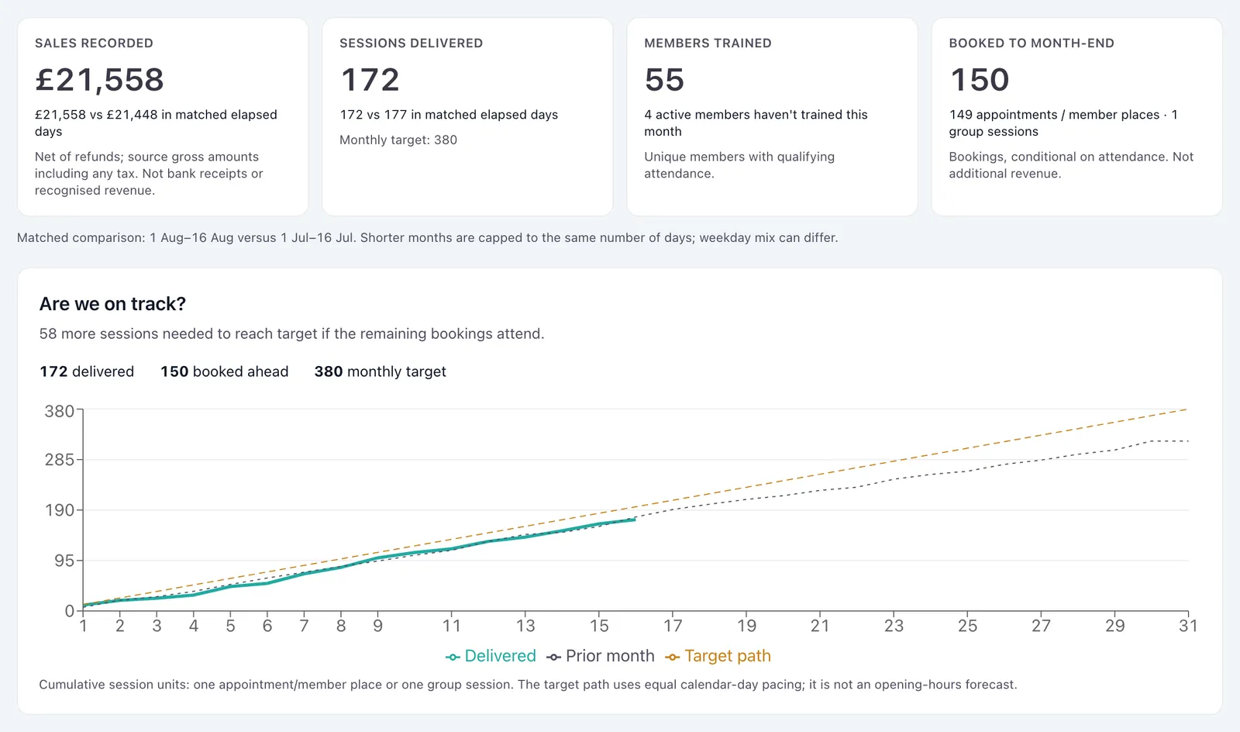The height and width of the screenshot is (732, 1240).
Task: Select the large 172 sessions delivered figure
Action: (370, 80)
